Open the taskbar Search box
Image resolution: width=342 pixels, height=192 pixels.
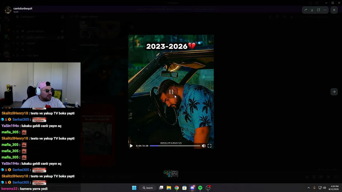[147, 188]
